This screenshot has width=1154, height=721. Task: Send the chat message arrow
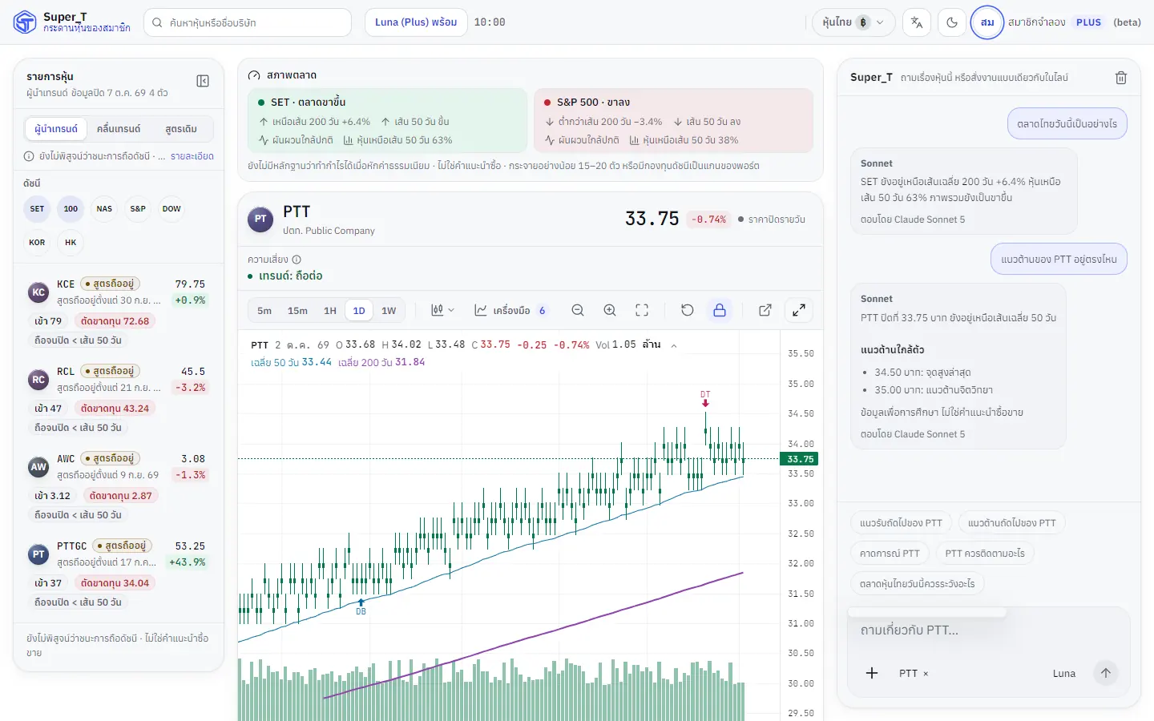1106,673
